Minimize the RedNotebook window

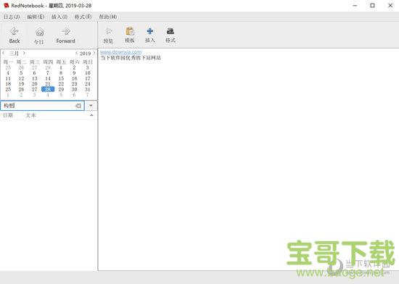pyautogui.click(x=355, y=5)
